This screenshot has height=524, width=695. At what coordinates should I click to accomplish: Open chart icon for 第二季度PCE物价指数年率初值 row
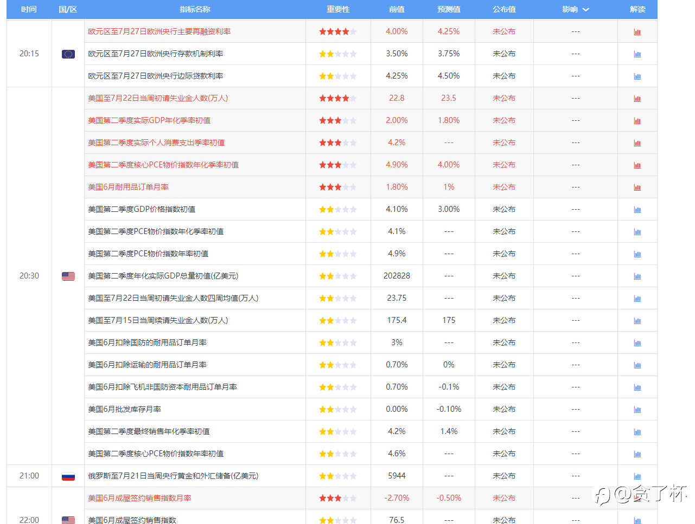click(637, 254)
